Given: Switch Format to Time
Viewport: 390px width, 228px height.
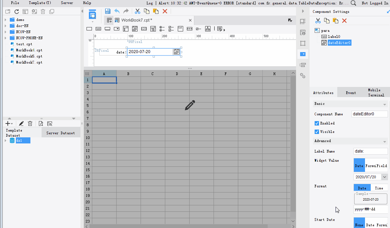Looking at the screenshot, I should [x=379, y=188].
